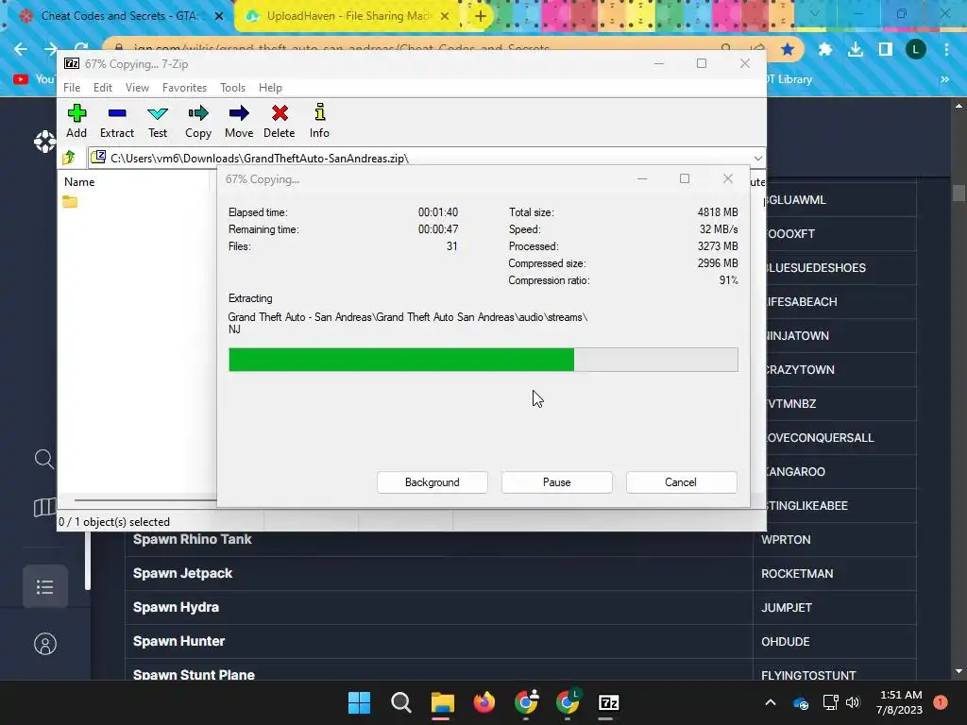Bookmark page with star icon
This screenshot has width=967, height=725.
[x=788, y=49]
